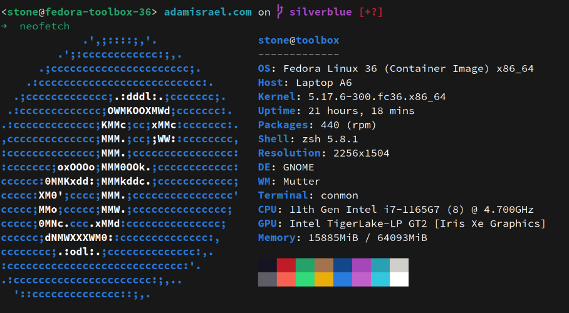Click the 'neofetch' command text

(x=44, y=26)
